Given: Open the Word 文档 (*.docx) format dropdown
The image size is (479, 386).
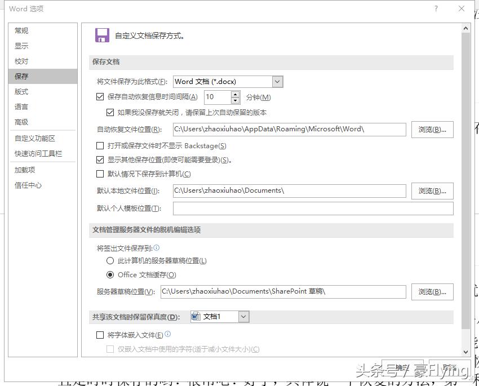Looking at the screenshot, I should coord(277,81).
